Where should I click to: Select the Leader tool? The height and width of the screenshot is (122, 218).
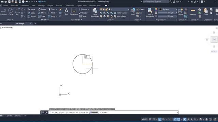coord(83,13)
